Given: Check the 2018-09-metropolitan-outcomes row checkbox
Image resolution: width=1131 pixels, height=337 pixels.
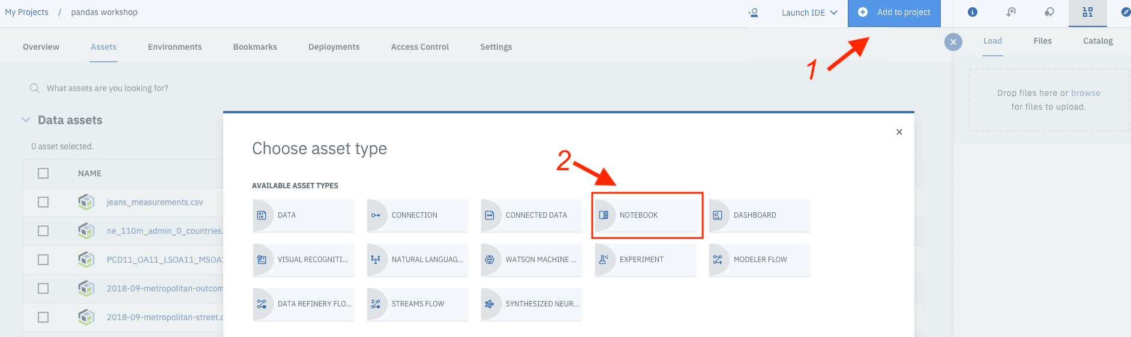Looking at the screenshot, I should tap(43, 288).
